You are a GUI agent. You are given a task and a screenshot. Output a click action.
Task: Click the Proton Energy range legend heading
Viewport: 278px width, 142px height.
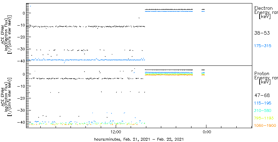click(x=266, y=78)
